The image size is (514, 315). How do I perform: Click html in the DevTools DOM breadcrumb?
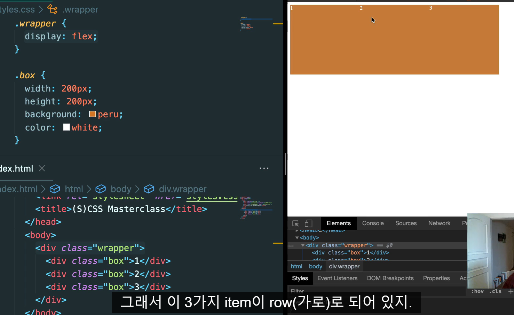tap(296, 267)
